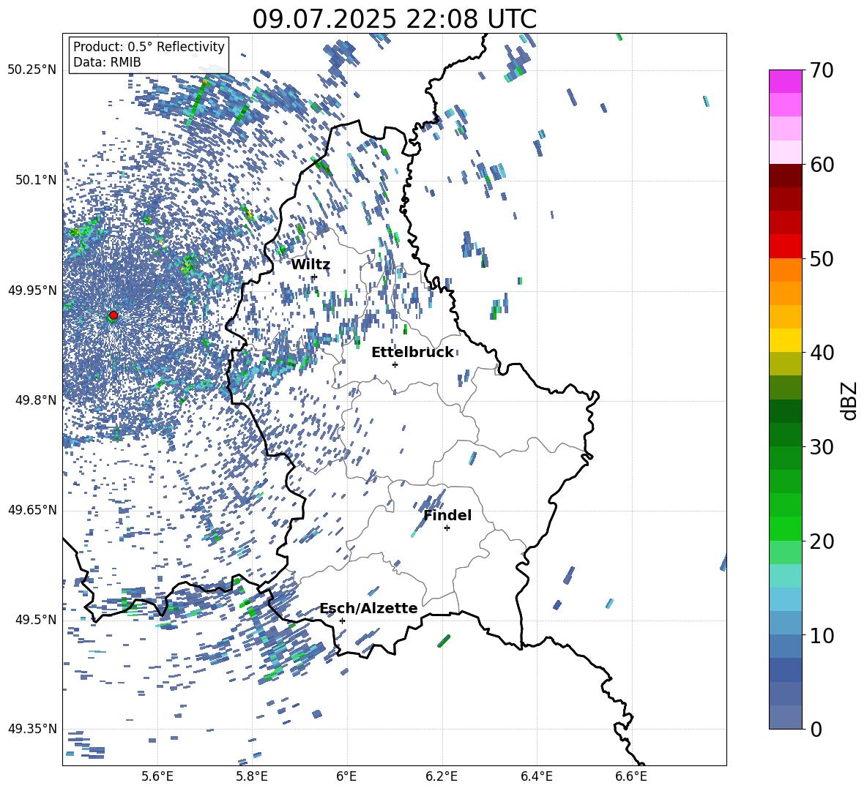Click the 50.25°N latitude label
The width and height of the screenshot is (867, 791).
point(31,70)
